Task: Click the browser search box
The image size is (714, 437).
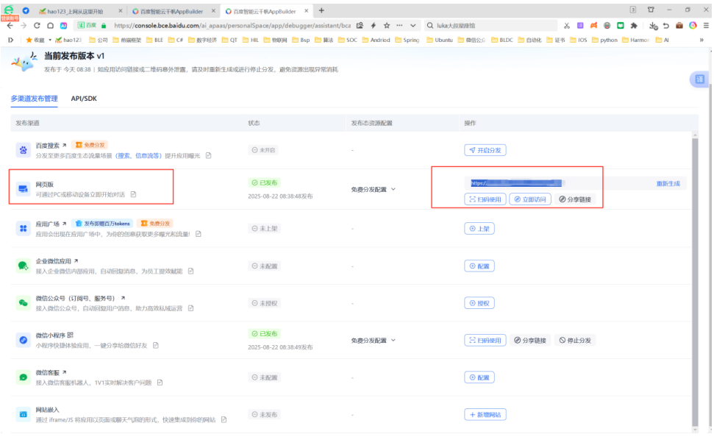Action: (x=491, y=26)
